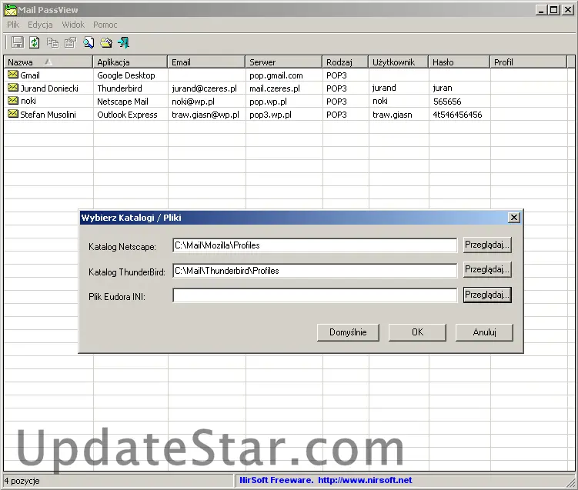Click the pop3.wp.pl server cell
Image resolution: width=578 pixels, height=490 pixels.
click(x=270, y=115)
